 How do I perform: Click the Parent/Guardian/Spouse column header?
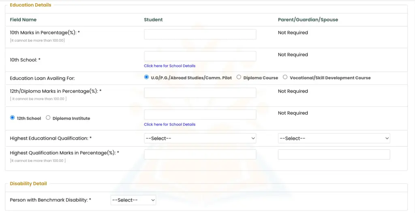point(308,19)
